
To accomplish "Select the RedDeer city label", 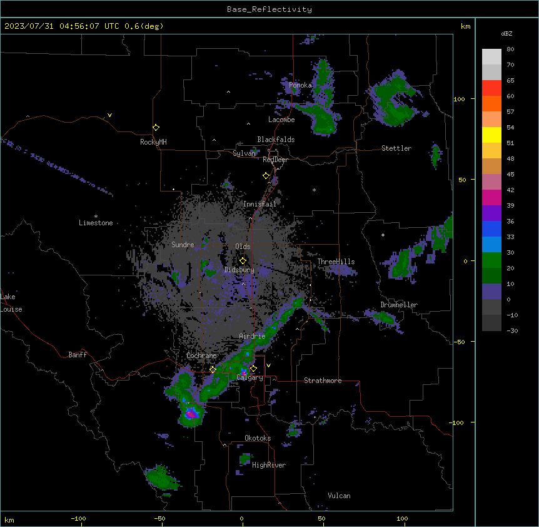I will (275, 160).
